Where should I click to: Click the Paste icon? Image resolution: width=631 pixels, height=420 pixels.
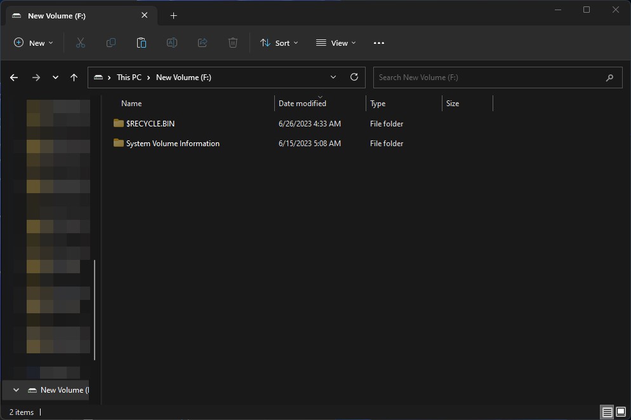(141, 43)
